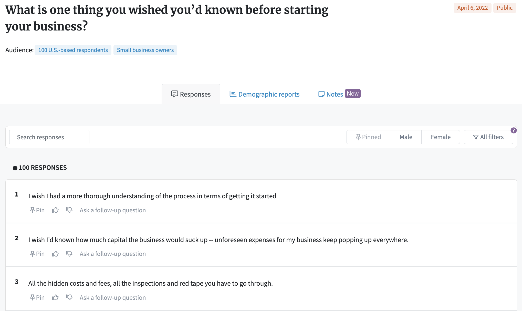Click thumbs down icon on response 1

coord(69,210)
